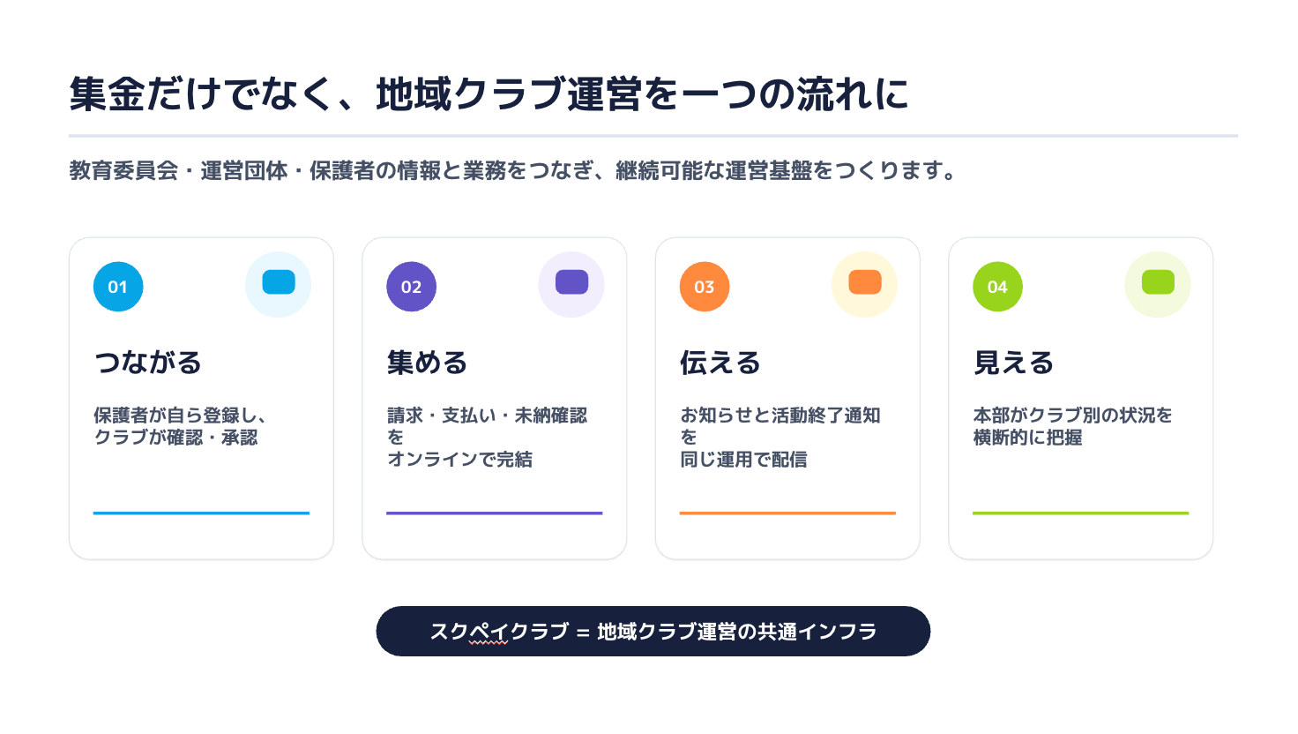Click the スクペイクラブ dark pill banner

[x=653, y=632]
